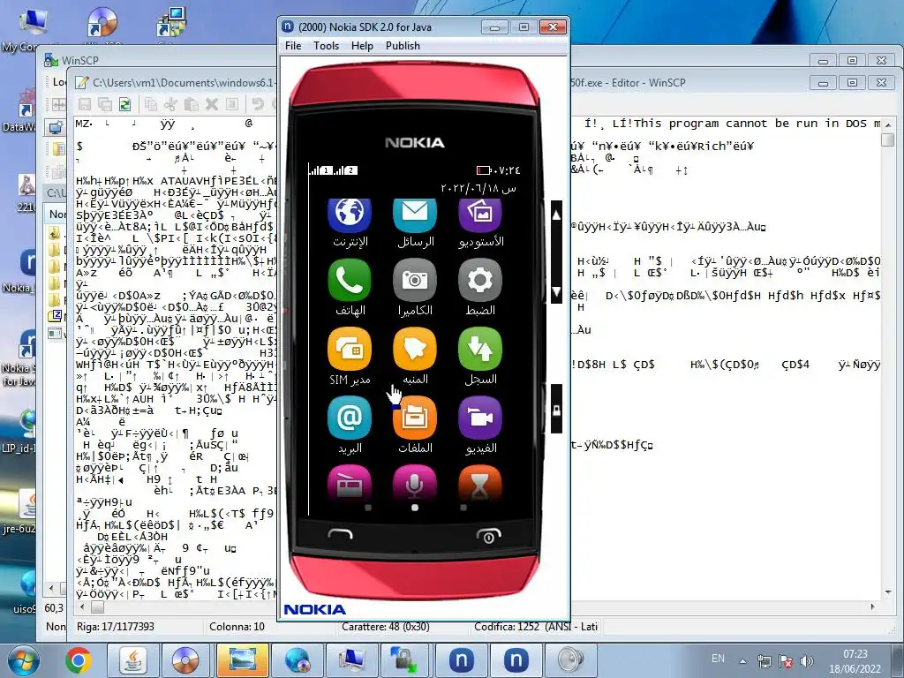Image resolution: width=904 pixels, height=678 pixels.
Task: Click the Paste icon in WinSCP editor toolbar
Action: (191, 104)
